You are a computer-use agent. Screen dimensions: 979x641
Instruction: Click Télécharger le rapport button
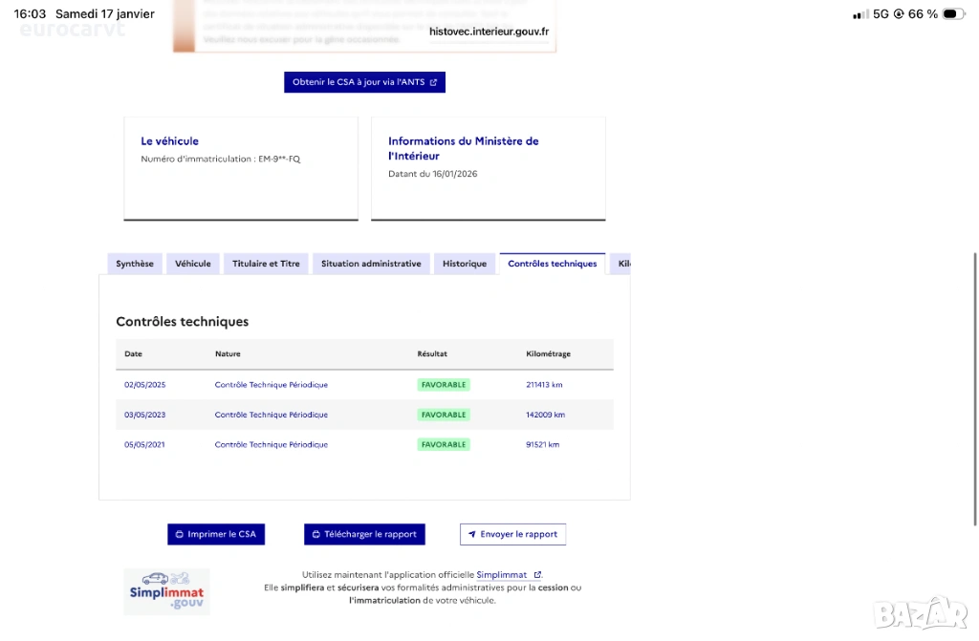[364, 534]
